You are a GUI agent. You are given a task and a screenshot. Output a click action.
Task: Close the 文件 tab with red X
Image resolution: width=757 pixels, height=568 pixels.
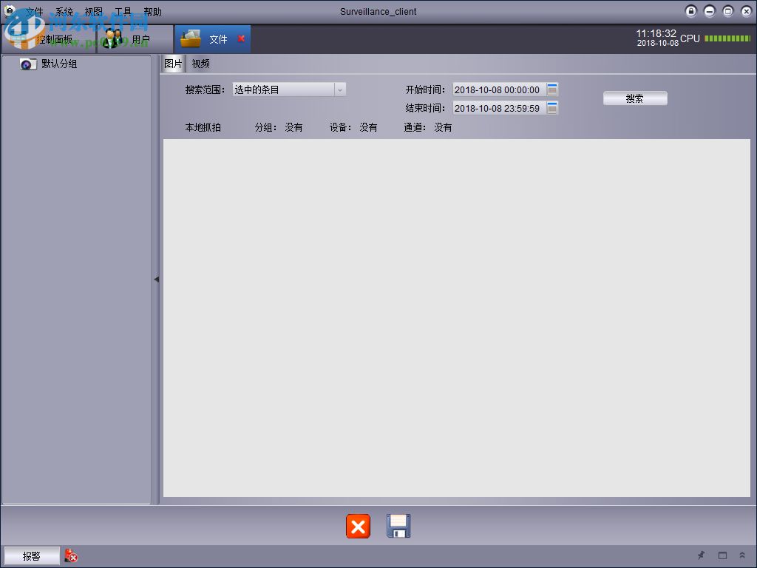[x=241, y=38]
